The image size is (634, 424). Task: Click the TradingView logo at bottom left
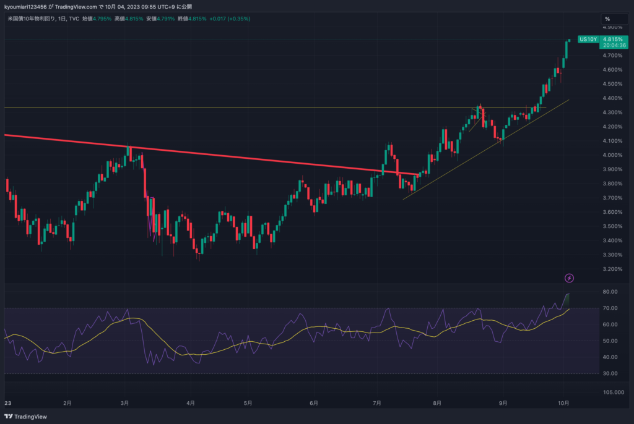coord(25,417)
